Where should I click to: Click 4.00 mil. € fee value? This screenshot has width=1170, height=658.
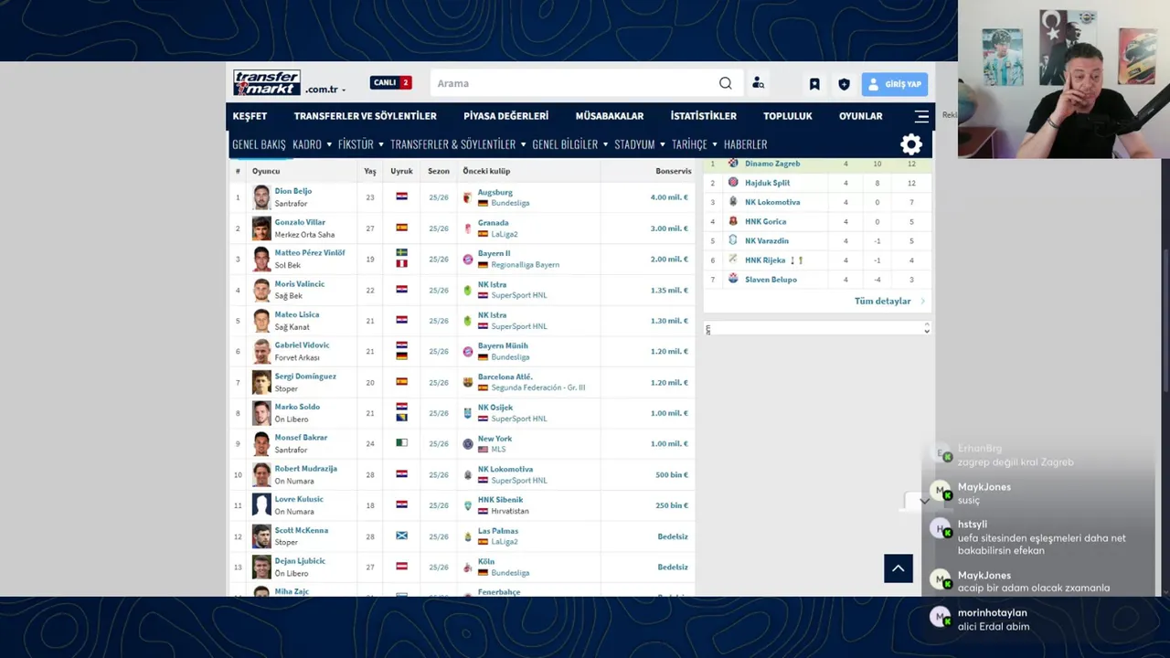click(669, 197)
